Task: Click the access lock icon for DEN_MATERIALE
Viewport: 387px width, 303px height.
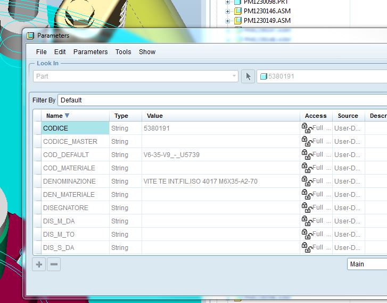Action: tap(307, 194)
